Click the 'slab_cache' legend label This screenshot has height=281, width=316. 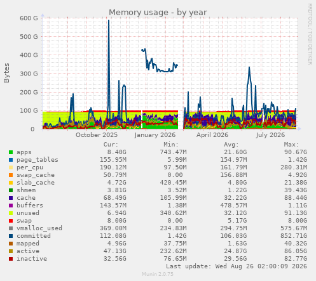tap(36, 183)
